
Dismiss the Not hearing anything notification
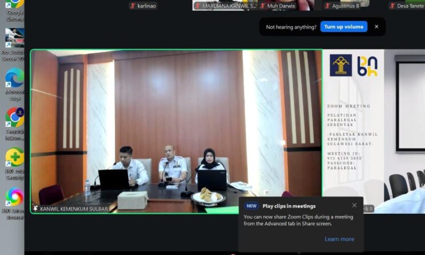pos(376,27)
